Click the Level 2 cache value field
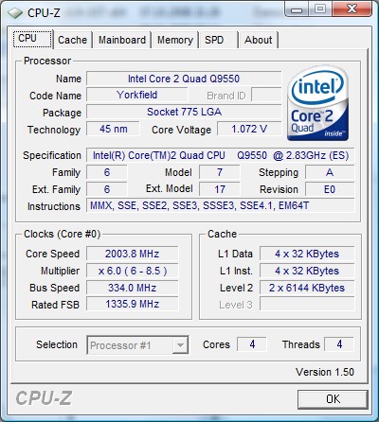Viewport: 379px width, 422px height. 307,288
